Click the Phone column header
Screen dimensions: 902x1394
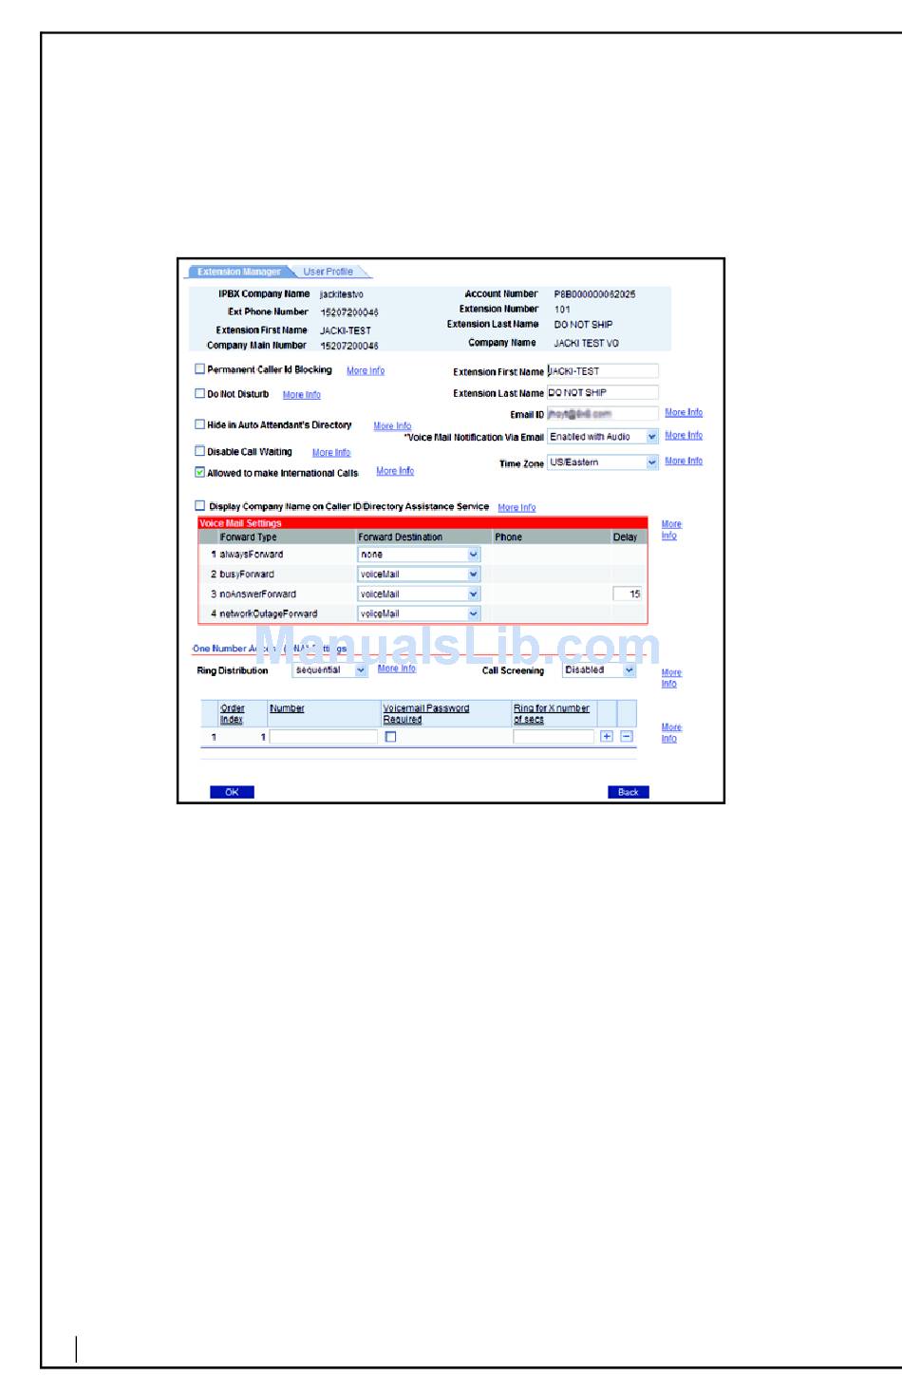pos(509,537)
